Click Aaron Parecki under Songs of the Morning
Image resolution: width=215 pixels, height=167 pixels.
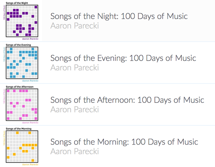tap(75, 151)
